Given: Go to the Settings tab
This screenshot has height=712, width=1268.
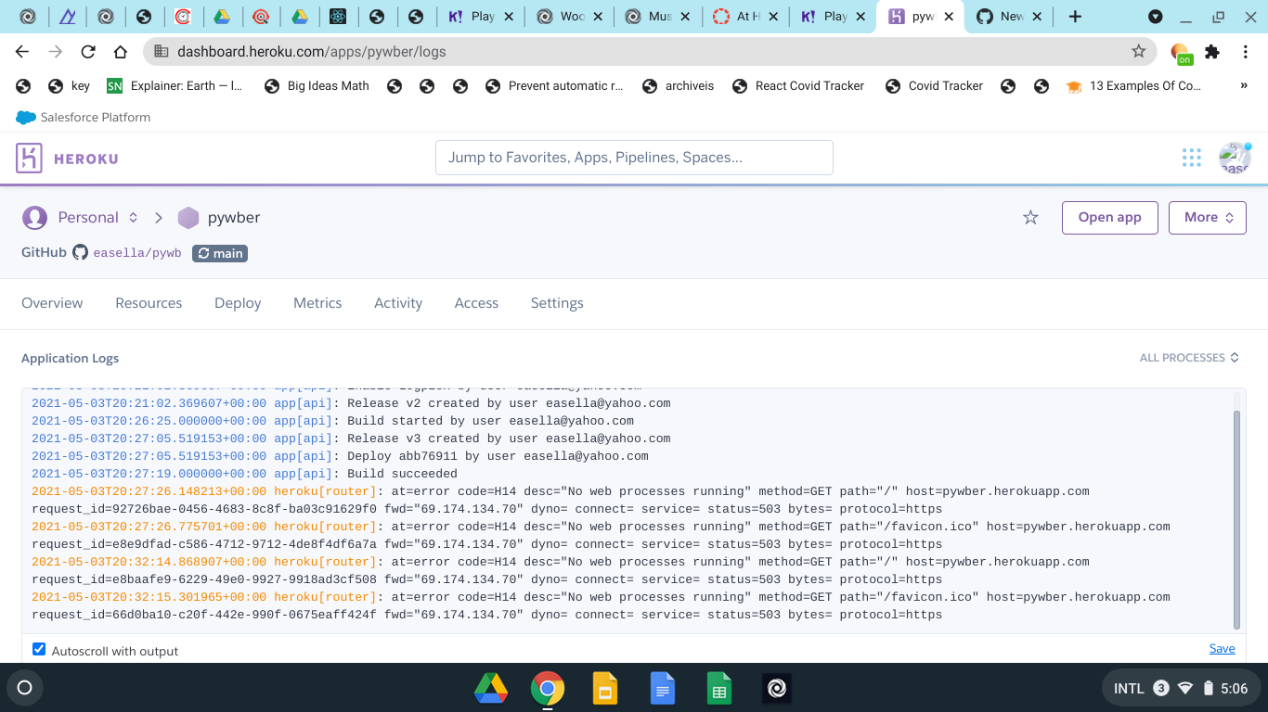Looking at the screenshot, I should (x=557, y=303).
